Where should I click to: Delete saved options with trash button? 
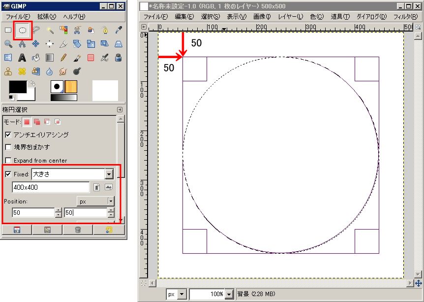(x=78, y=230)
